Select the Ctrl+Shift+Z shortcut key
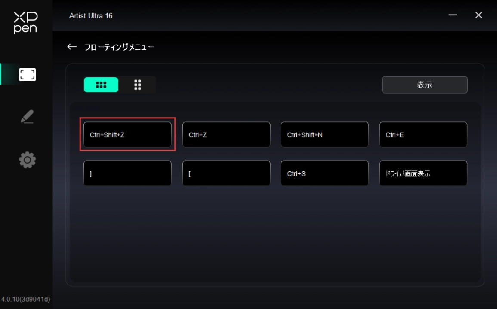497x309 pixels. (x=127, y=135)
